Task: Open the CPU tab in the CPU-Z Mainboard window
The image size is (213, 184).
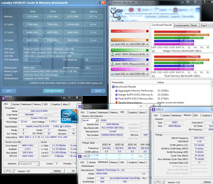Action: pos(82,162)
